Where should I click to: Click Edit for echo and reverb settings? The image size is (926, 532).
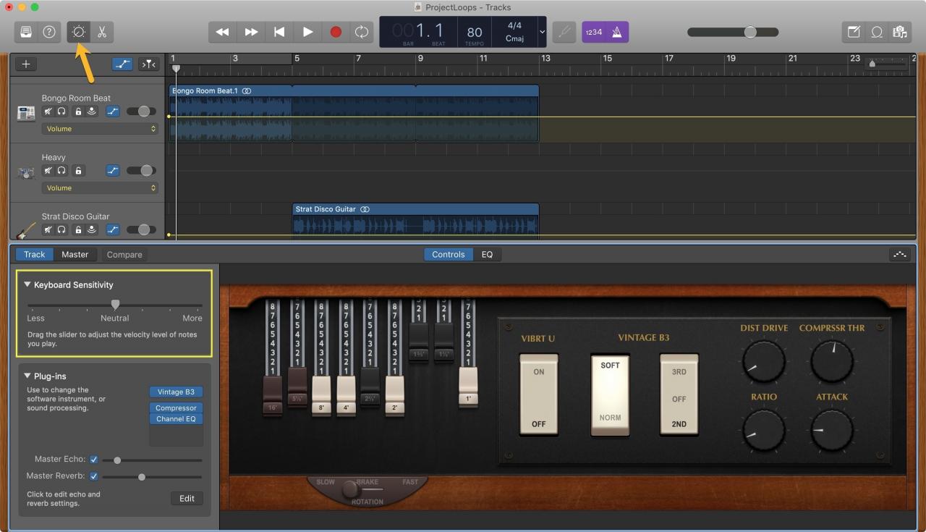pos(187,499)
